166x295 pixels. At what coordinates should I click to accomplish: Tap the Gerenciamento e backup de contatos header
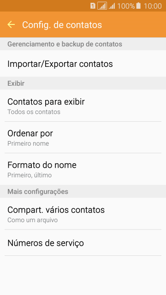coord(65,44)
